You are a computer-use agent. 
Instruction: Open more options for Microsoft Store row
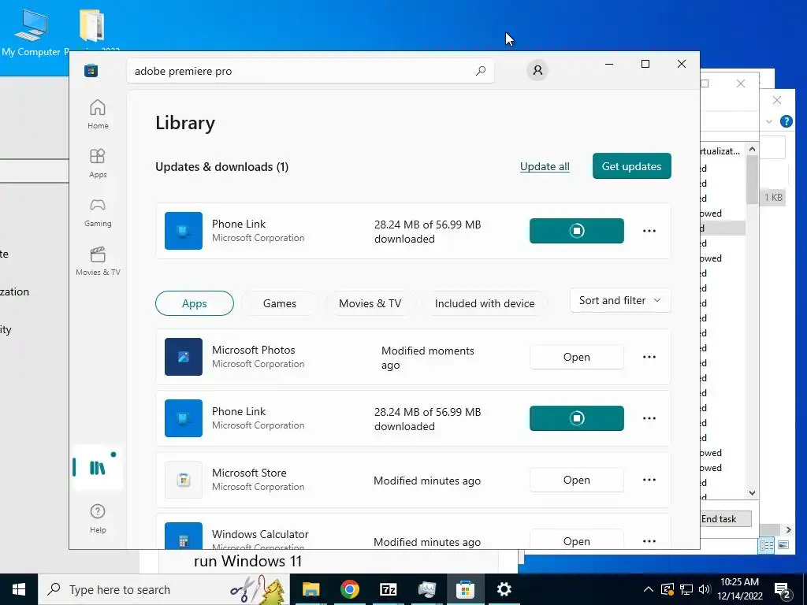pos(649,480)
